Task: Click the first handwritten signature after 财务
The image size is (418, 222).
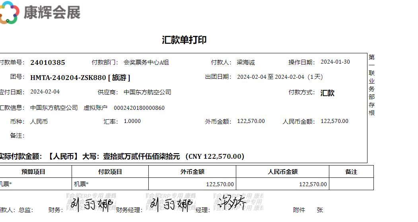Action: click(91, 204)
